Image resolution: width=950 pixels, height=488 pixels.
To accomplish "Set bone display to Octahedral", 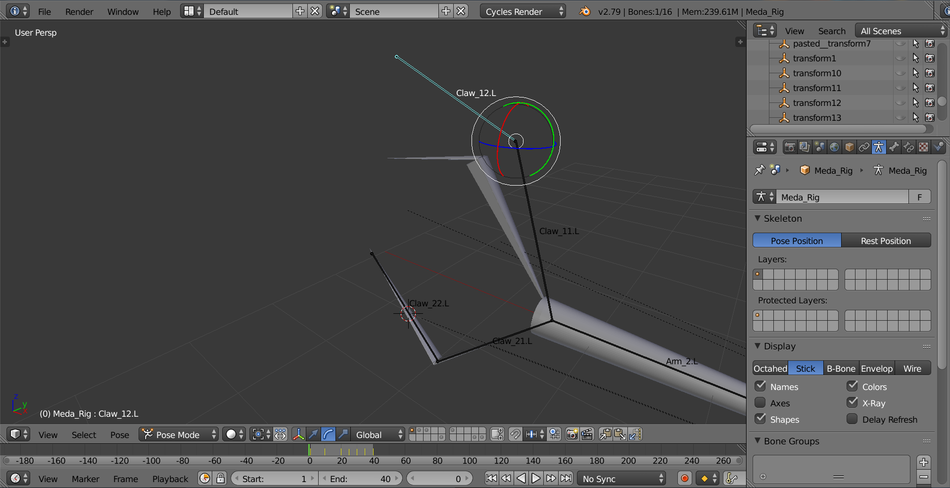I will [x=770, y=368].
